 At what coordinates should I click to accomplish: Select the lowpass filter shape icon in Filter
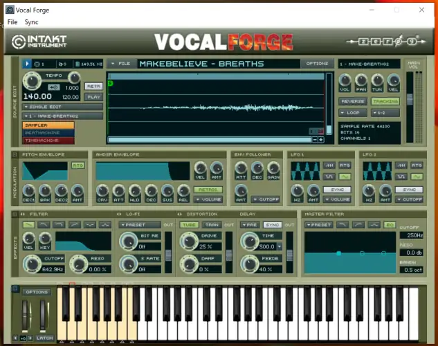(29, 225)
